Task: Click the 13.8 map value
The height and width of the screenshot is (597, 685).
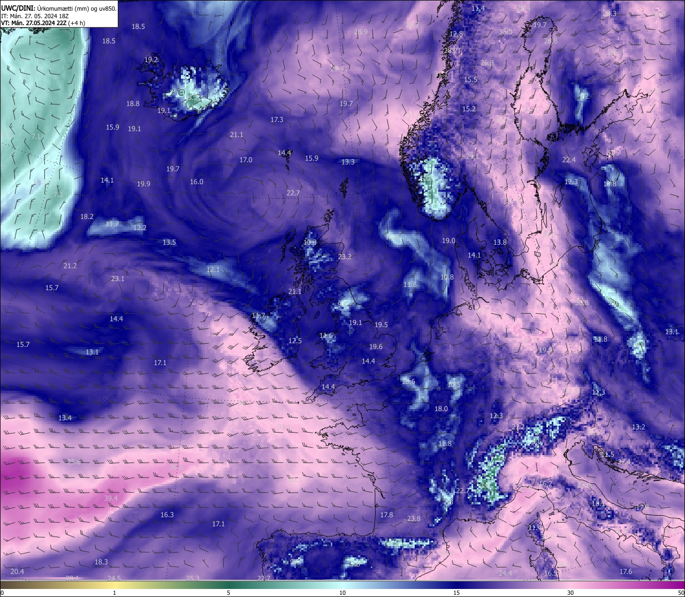Action: (500, 242)
